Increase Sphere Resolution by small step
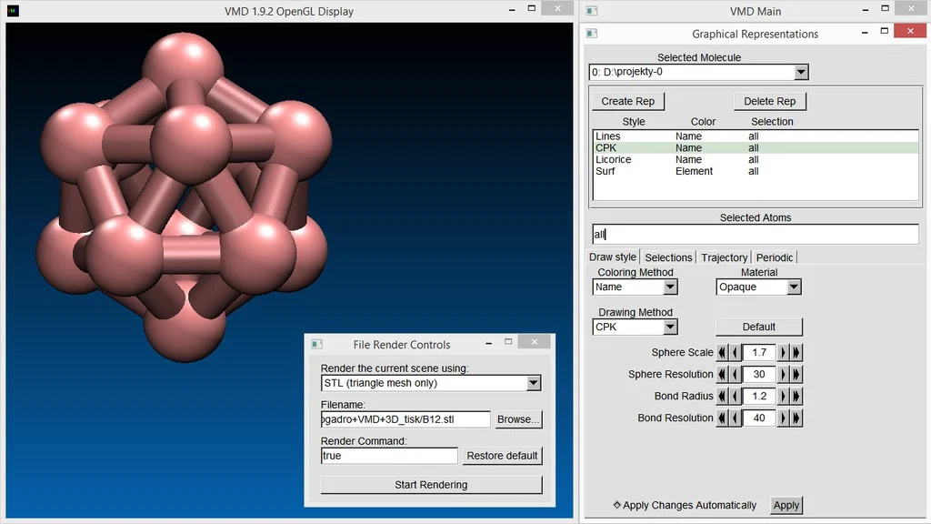 [783, 374]
